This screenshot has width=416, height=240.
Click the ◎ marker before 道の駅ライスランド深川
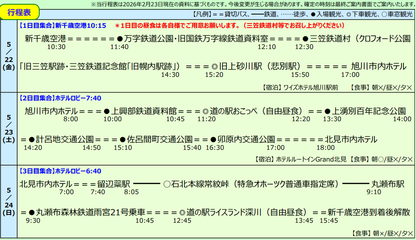[182, 212]
